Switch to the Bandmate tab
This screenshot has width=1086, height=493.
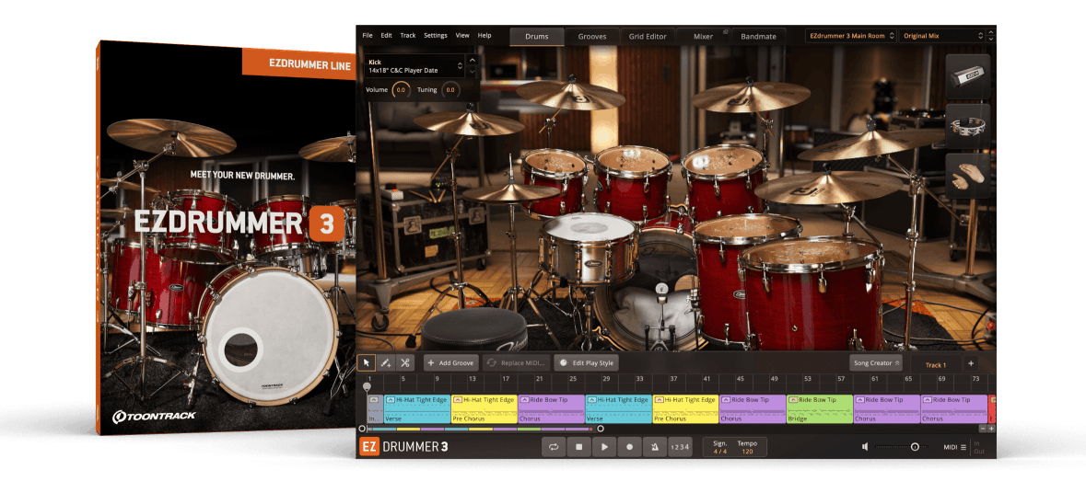(758, 37)
